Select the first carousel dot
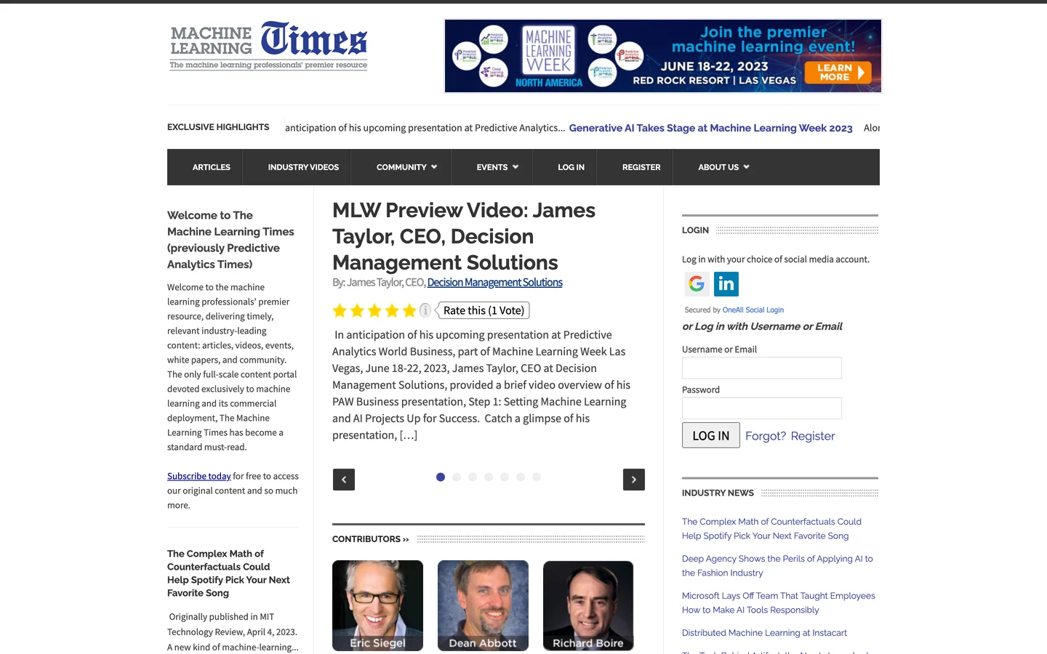This screenshot has width=1047, height=654. click(x=441, y=477)
